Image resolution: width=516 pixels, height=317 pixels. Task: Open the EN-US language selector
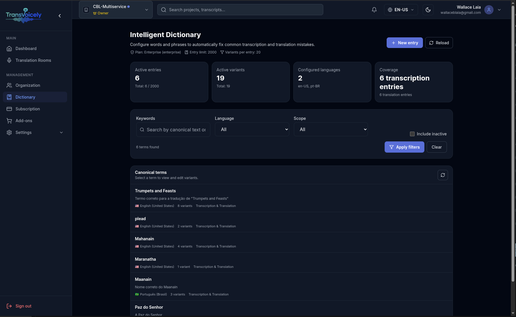pos(401,10)
